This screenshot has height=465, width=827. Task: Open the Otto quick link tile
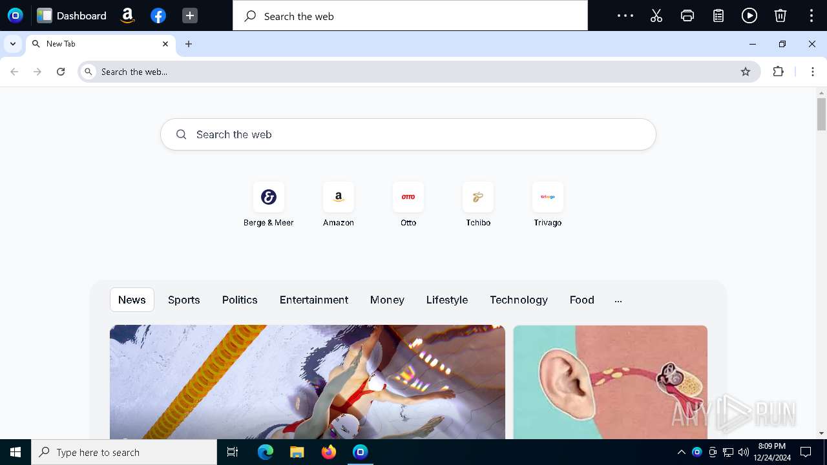point(408,205)
